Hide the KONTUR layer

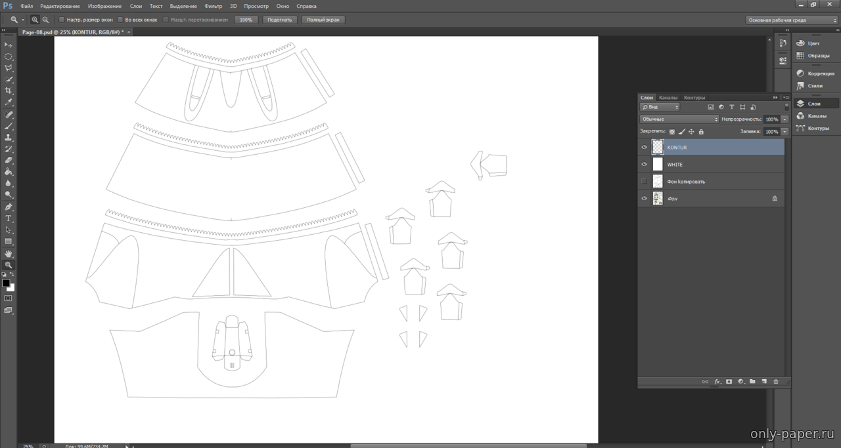(644, 148)
